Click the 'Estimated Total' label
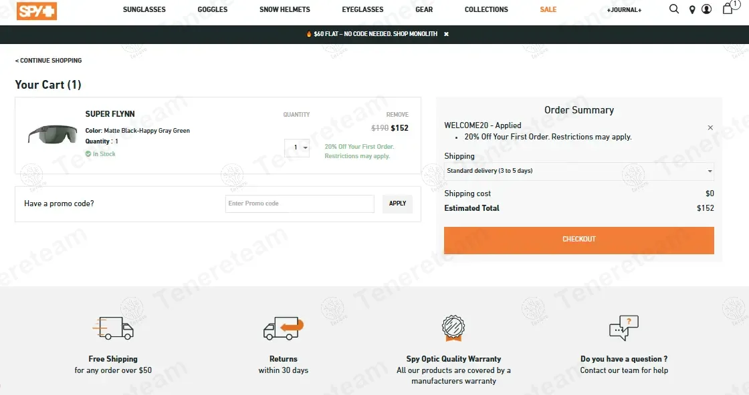Viewport: 749px width, 395px height. click(x=471, y=208)
